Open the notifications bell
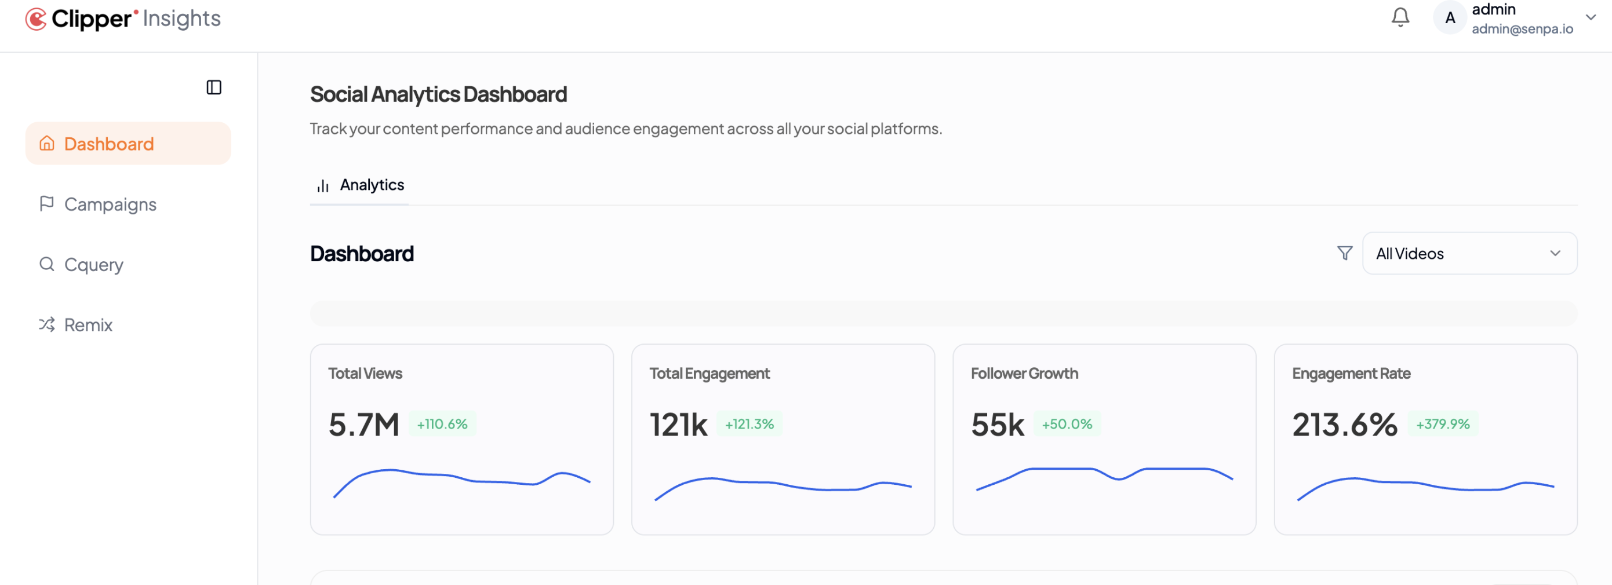Viewport: 1612px width, 585px height. [x=1400, y=17]
